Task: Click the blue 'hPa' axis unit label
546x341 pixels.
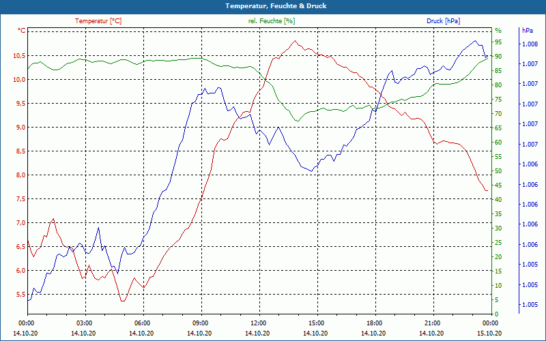Action: (x=527, y=31)
